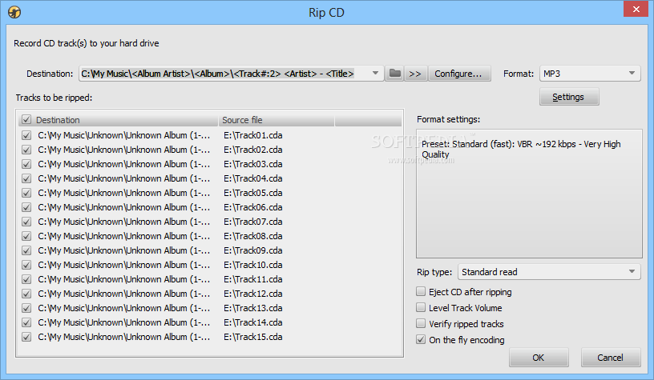Uncheck the Track14.cda checkbox
Screen dimensions: 654x380
click(26, 322)
